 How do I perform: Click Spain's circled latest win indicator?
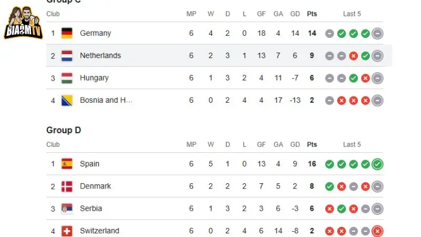[377, 164]
